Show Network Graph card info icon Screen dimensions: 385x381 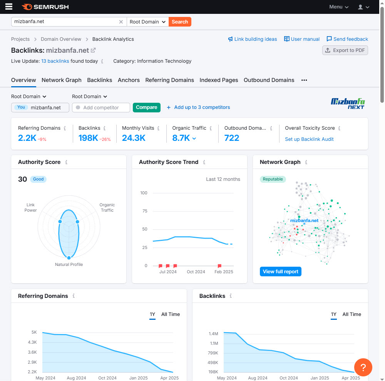point(306,162)
